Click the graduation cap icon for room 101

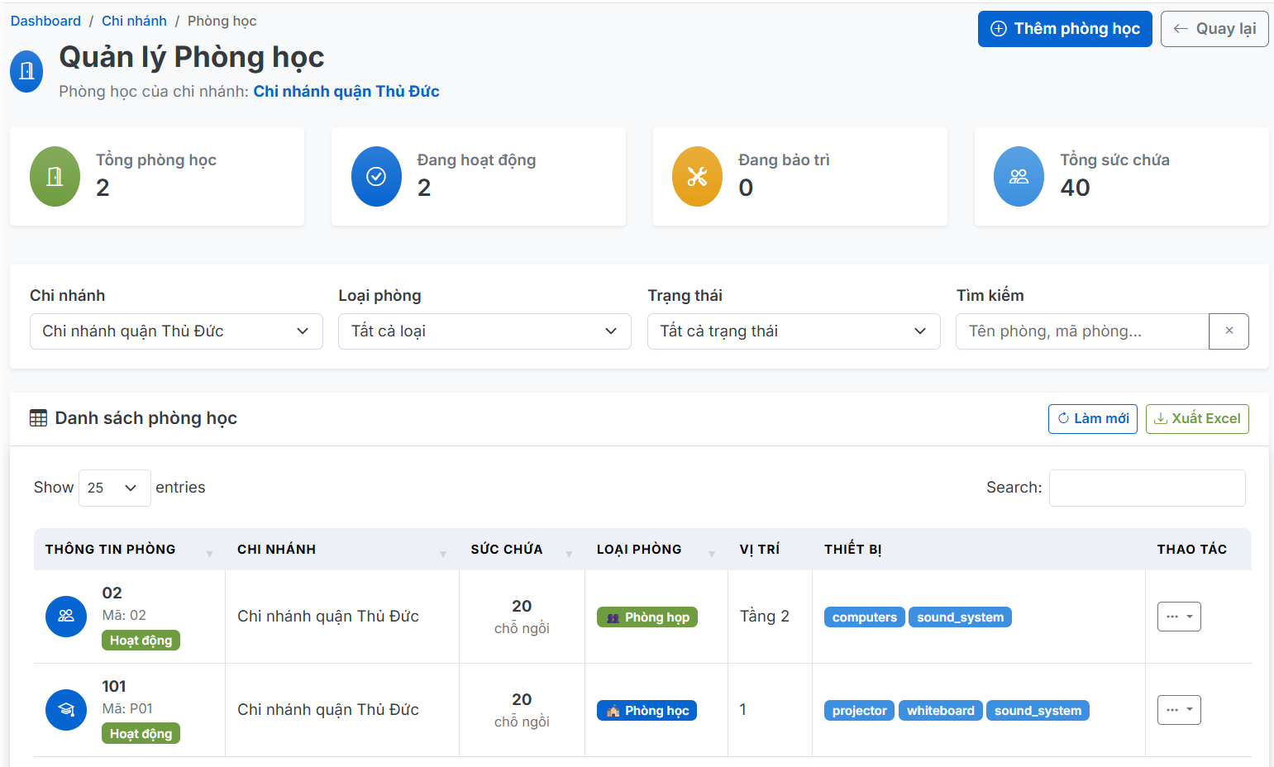pyautogui.click(x=66, y=710)
